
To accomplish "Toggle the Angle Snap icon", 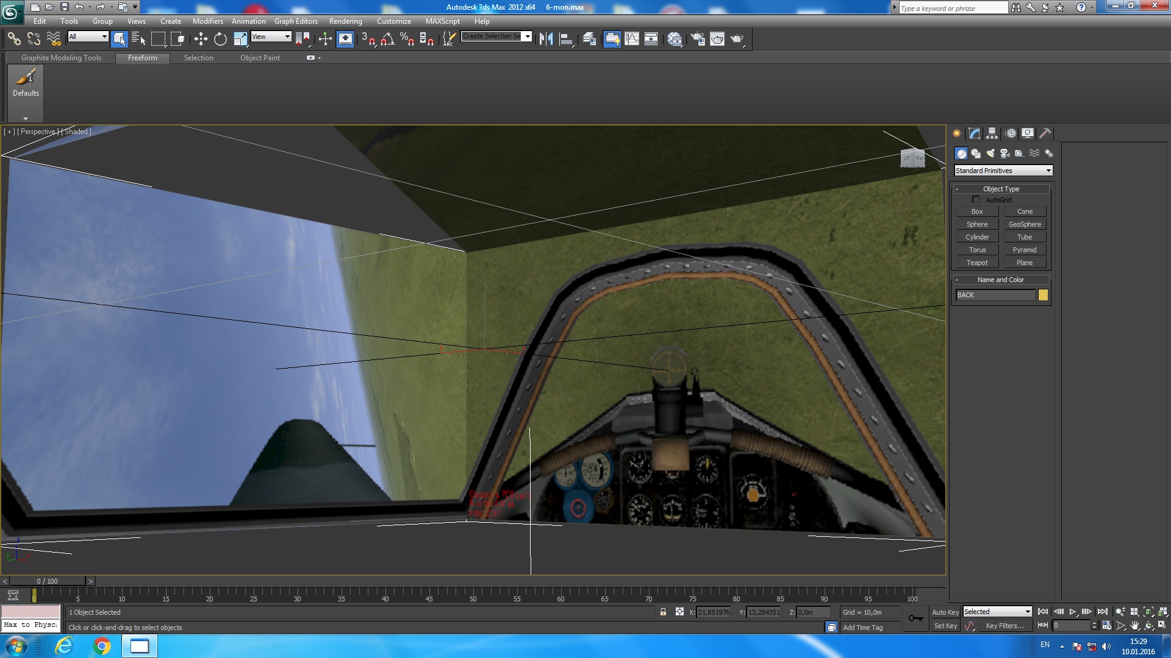I will click(387, 39).
